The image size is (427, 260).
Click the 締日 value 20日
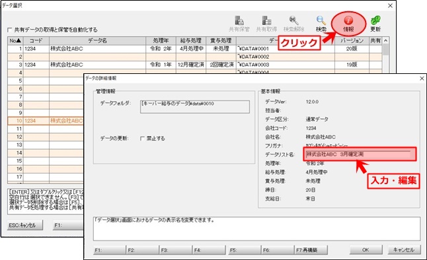click(311, 190)
